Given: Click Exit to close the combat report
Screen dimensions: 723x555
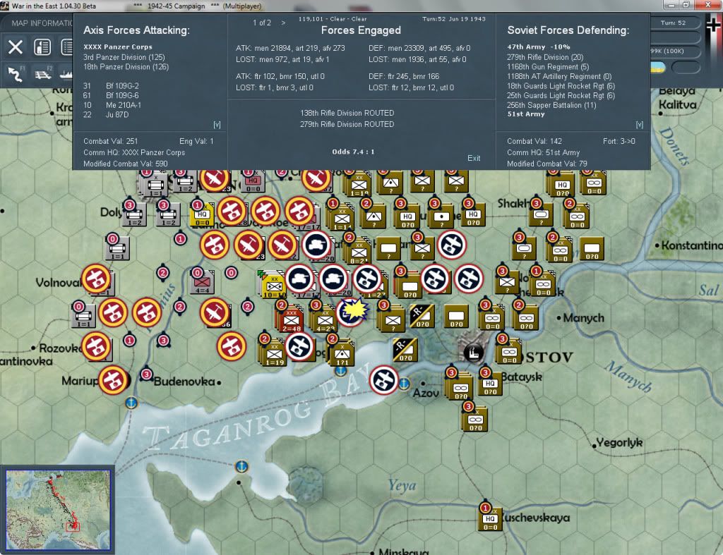Looking at the screenshot, I should [x=474, y=158].
